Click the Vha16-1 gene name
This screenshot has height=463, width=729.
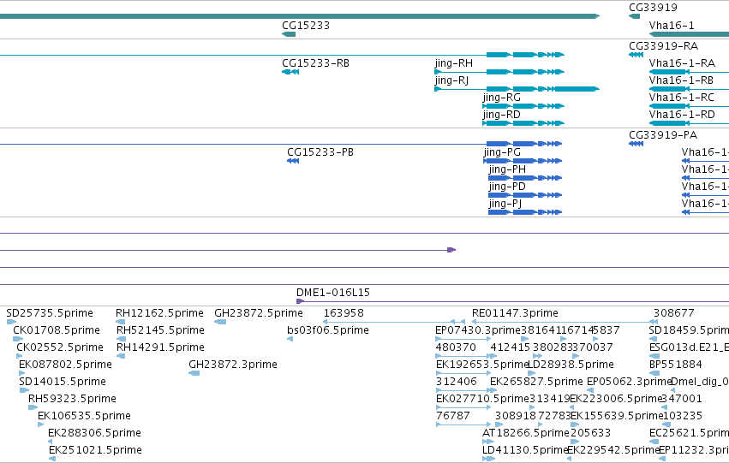(x=672, y=26)
